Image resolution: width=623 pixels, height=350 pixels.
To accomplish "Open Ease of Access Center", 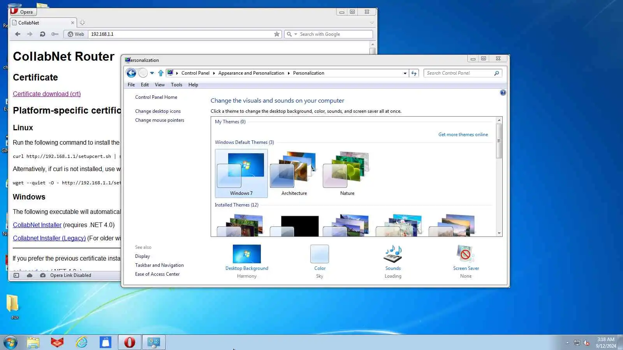I will click(x=157, y=274).
